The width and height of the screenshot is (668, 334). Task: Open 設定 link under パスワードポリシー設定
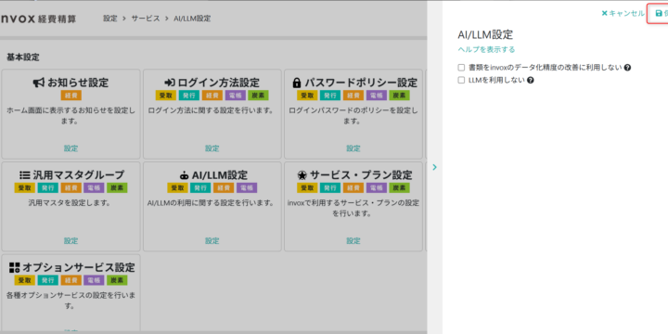pyautogui.click(x=353, y=148)
